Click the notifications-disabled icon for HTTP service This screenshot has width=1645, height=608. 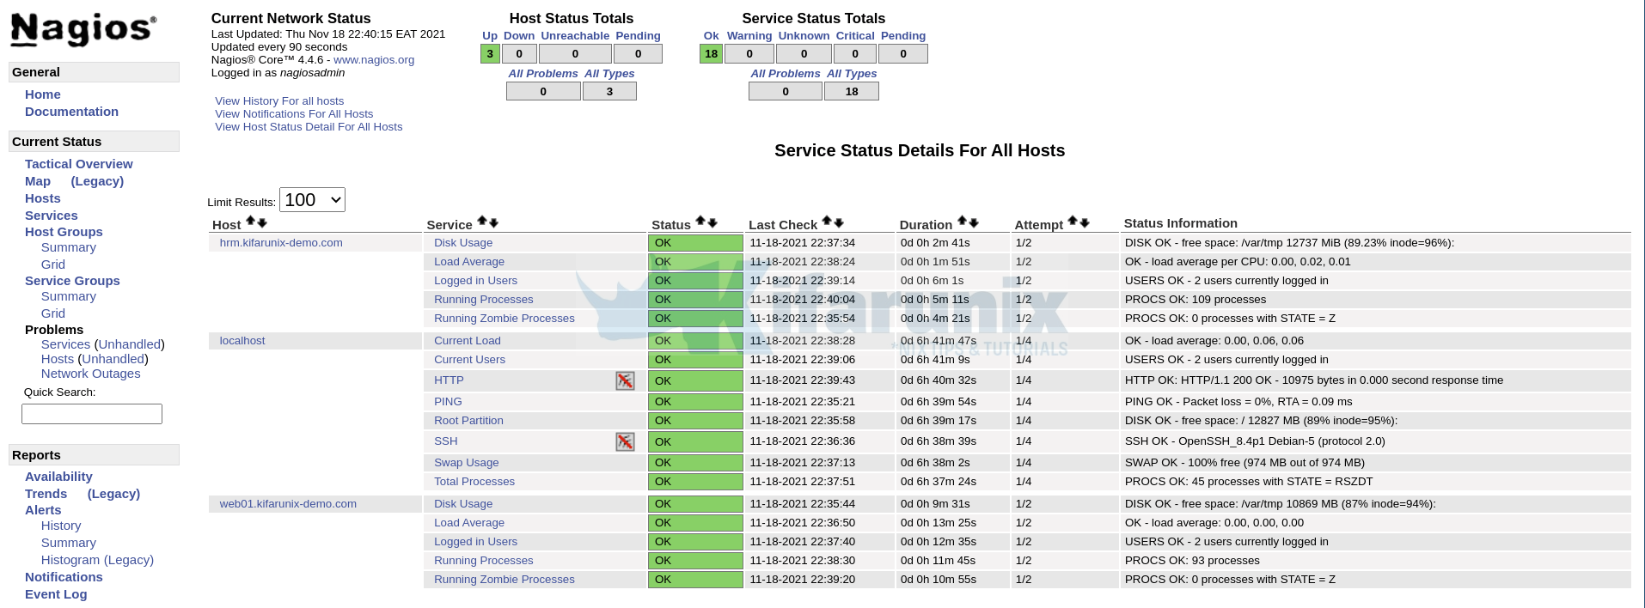pos(625,380)
